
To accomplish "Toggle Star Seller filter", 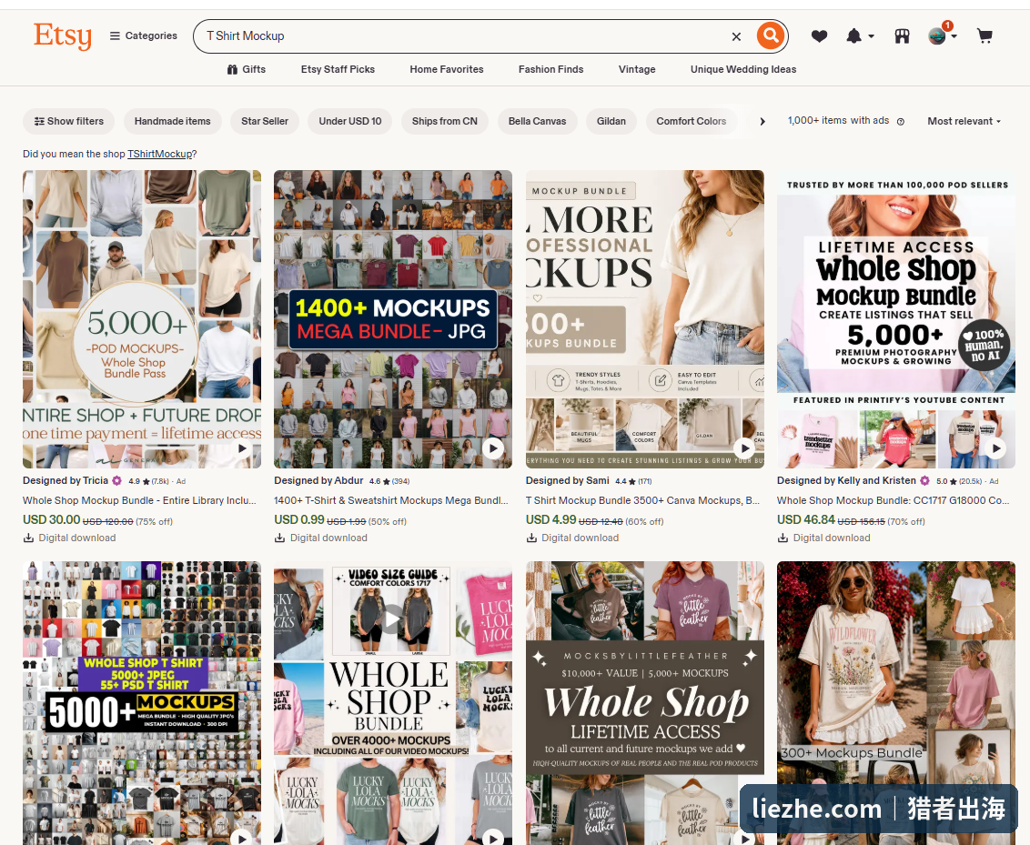I will (264, 121).
